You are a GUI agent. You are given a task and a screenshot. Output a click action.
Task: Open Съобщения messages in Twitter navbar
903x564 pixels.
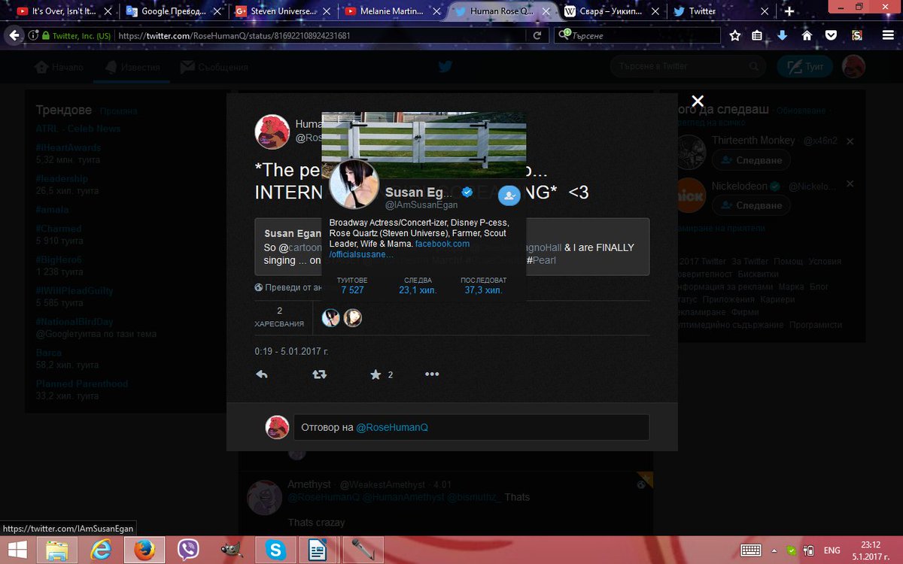click(x=214, y=67)
